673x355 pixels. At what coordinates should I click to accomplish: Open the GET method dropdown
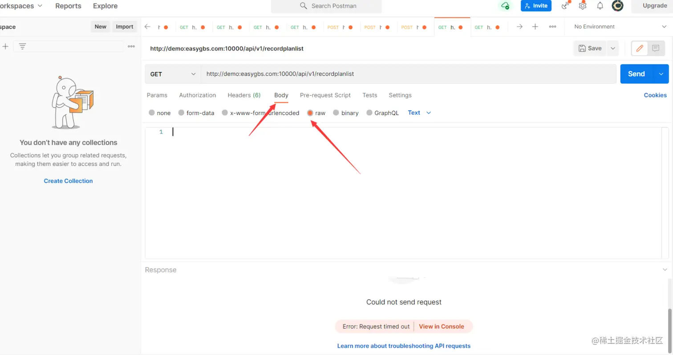(x=173, y=74)
